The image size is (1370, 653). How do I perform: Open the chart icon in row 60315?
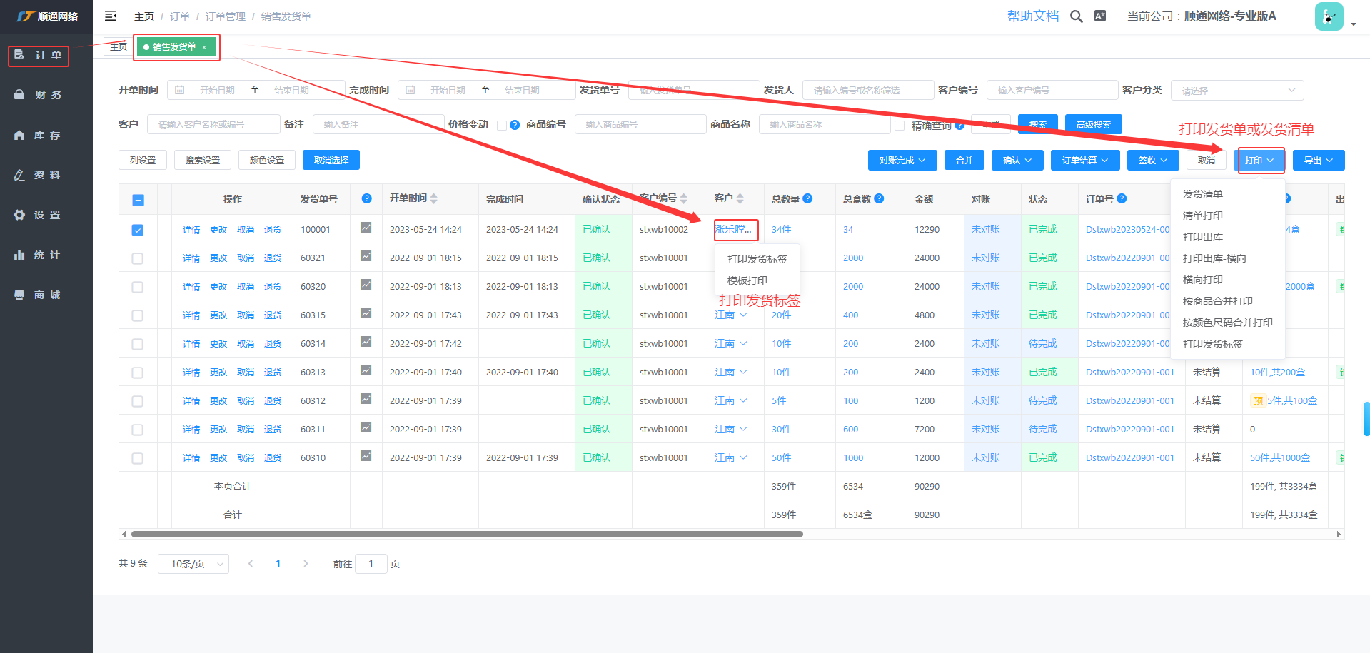[366, 313]
